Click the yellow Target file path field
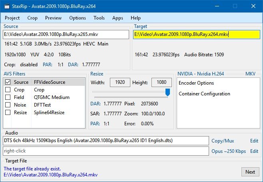The width and height of the screenshot is (263, 182). coord(197,34)
